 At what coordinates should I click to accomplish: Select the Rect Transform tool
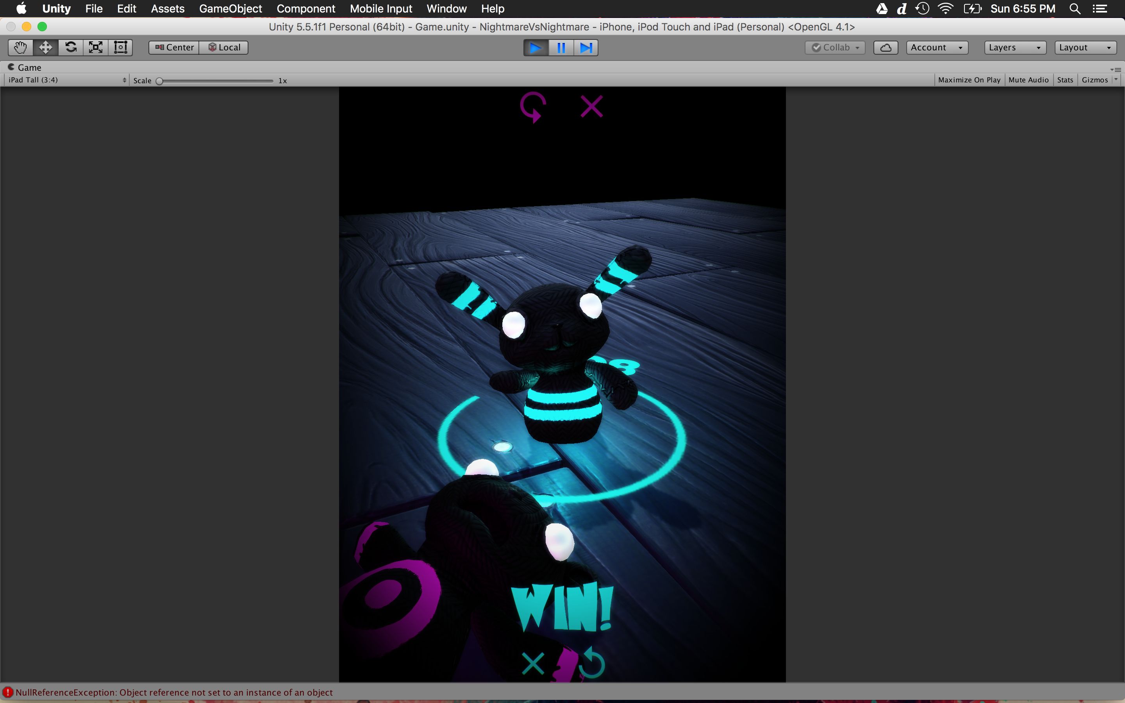tap(120, 47)
